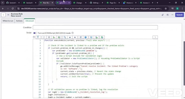
Task: Toggle full screen script editor
Action: click(81, 37)
